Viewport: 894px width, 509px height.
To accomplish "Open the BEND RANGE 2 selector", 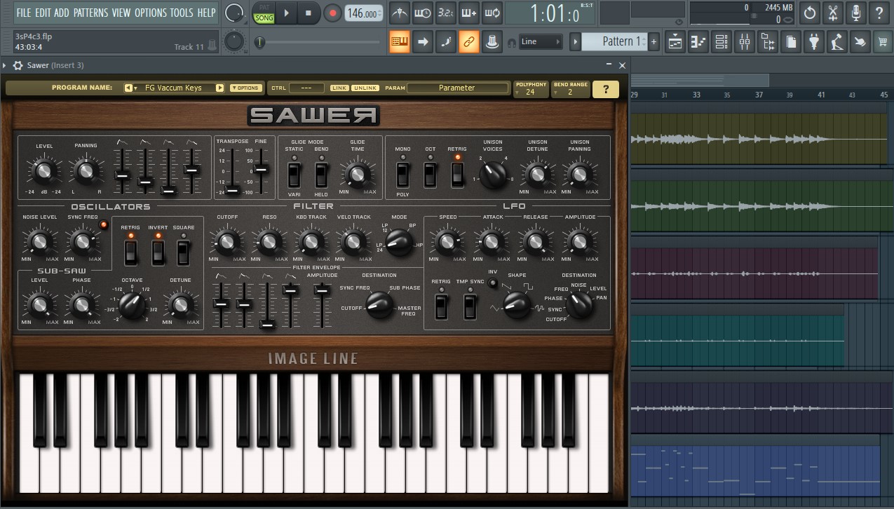I will tap(570, 88).
